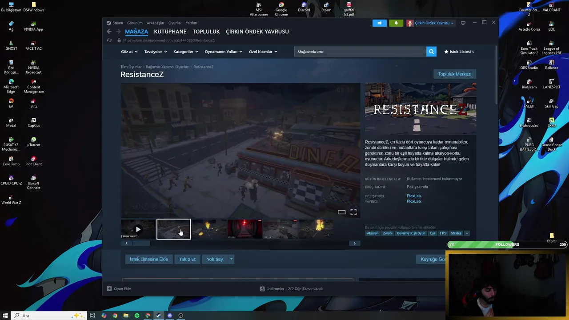
Task: Open the Oyunlar menu
Action: (175, 23)
